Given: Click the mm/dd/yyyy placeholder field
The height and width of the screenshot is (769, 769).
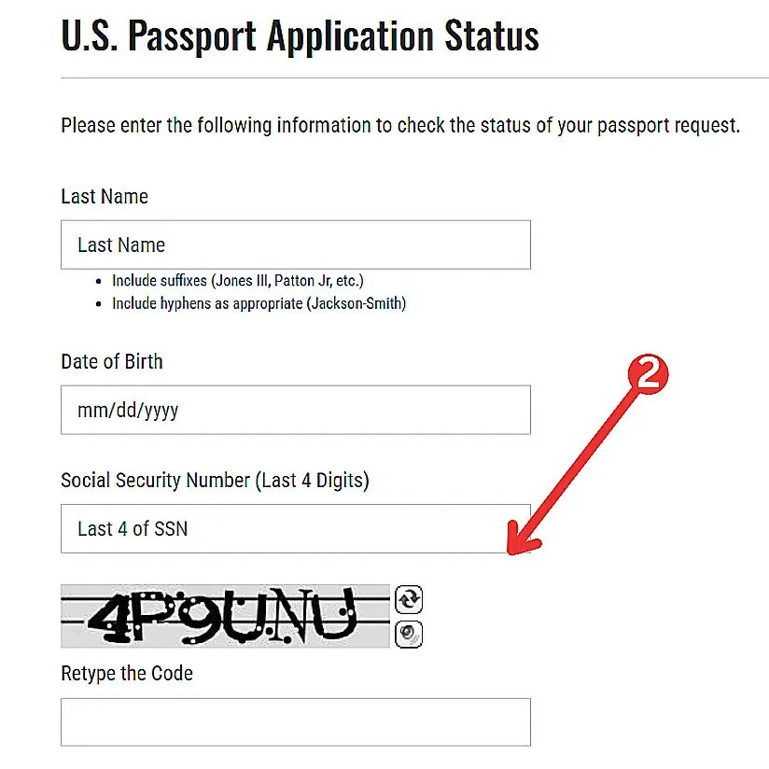Looking at the screenshot, I should click(296, 410).
